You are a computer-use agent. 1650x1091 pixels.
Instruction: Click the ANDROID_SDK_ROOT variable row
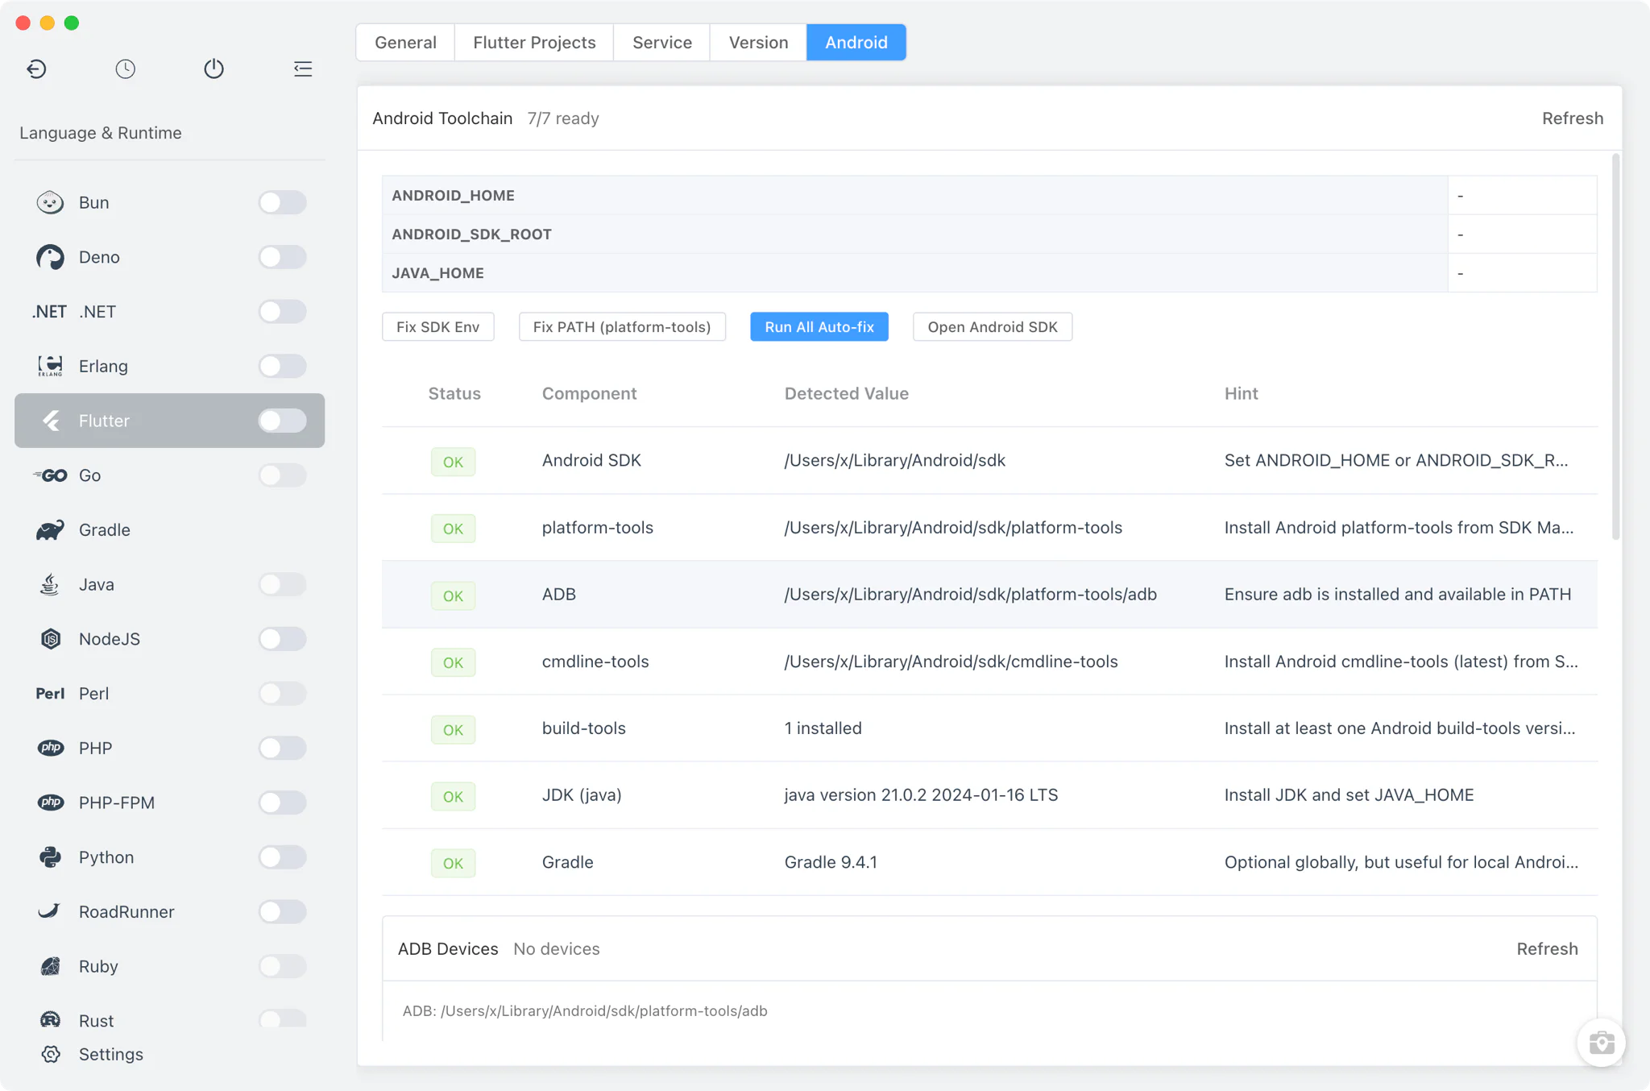tap(989, 234)
